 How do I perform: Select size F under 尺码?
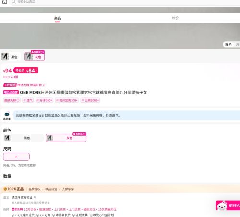click(x=16, y=157)
